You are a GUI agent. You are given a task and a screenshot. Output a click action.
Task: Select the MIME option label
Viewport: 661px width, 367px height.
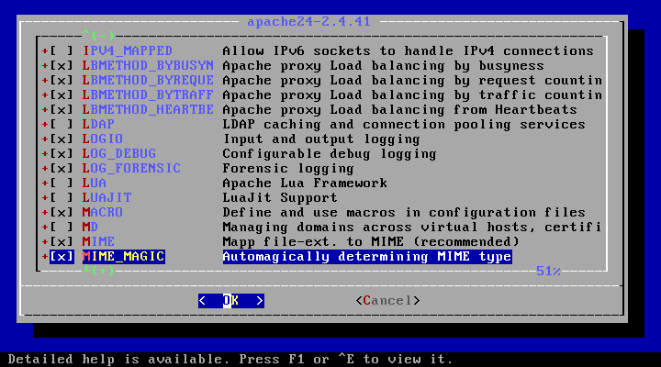[98, 242]
